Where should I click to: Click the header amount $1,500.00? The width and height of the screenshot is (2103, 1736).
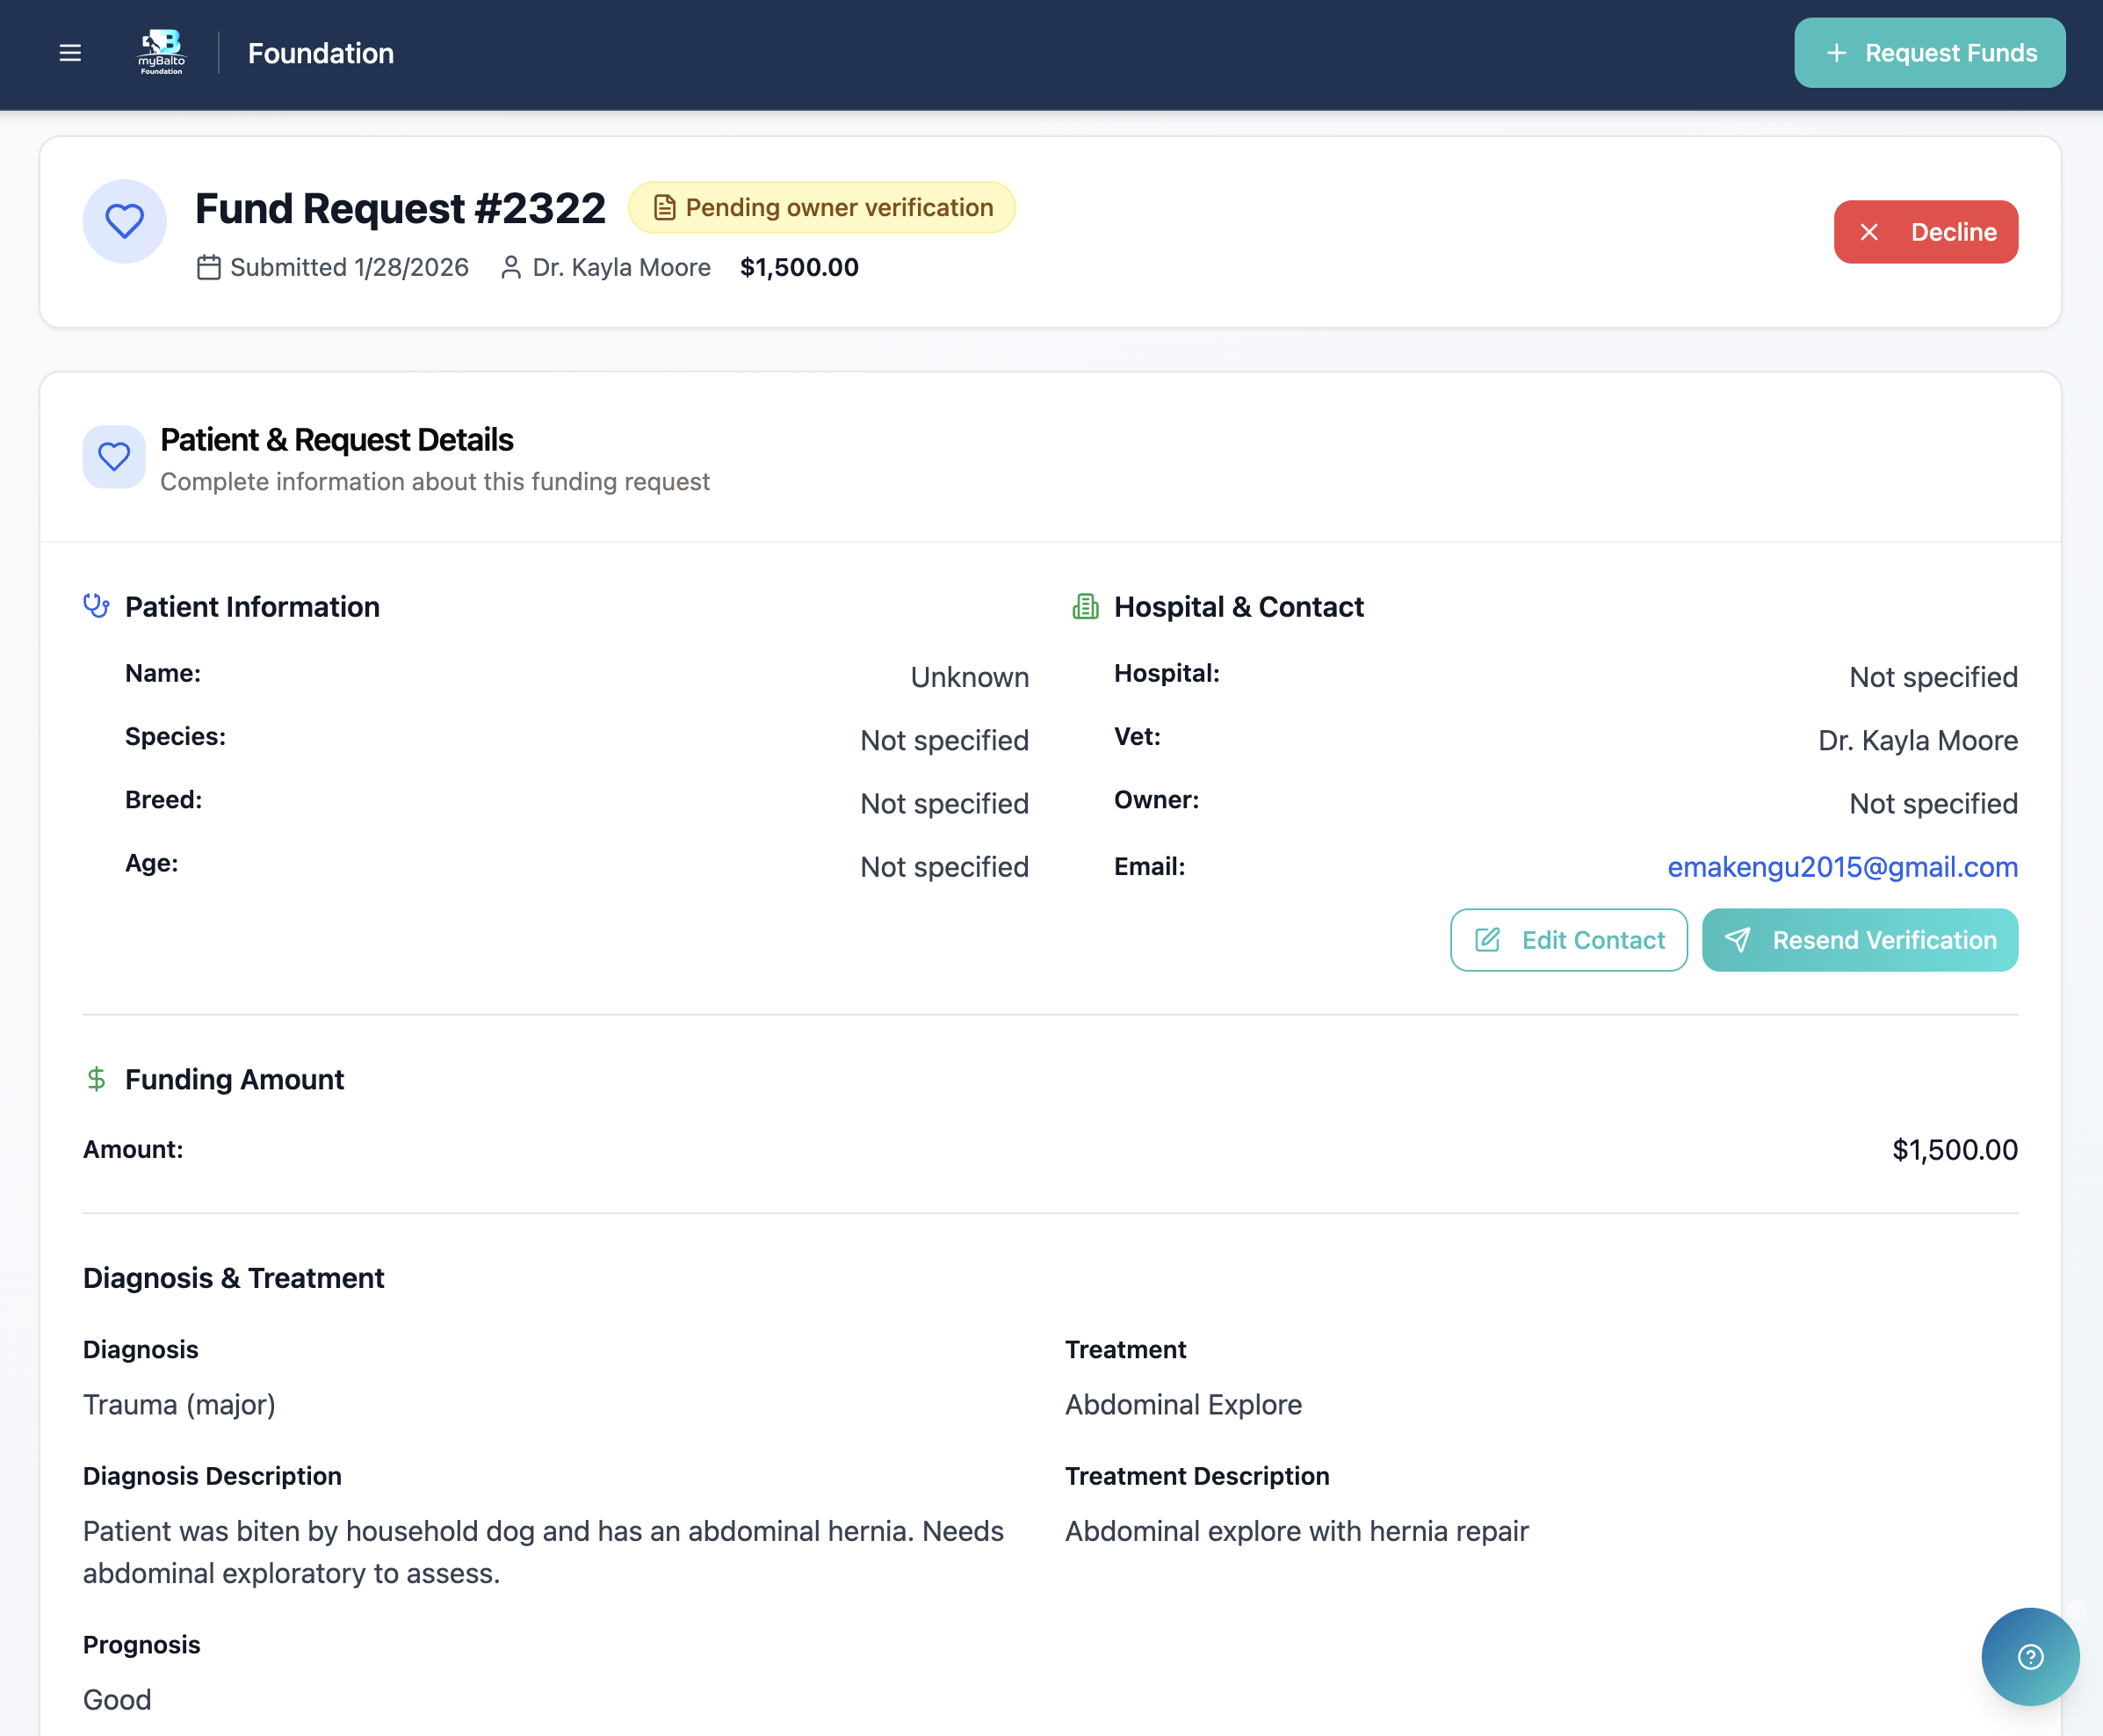[x=799, y=268]
